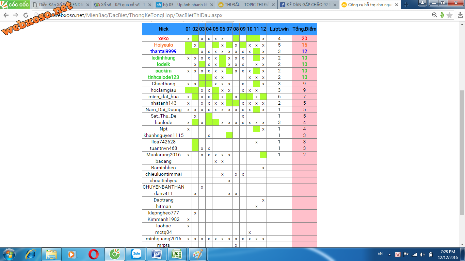Show hidden system tray icons
The height and width of the screenshot is (261, 465).
(x=389, y=255)
